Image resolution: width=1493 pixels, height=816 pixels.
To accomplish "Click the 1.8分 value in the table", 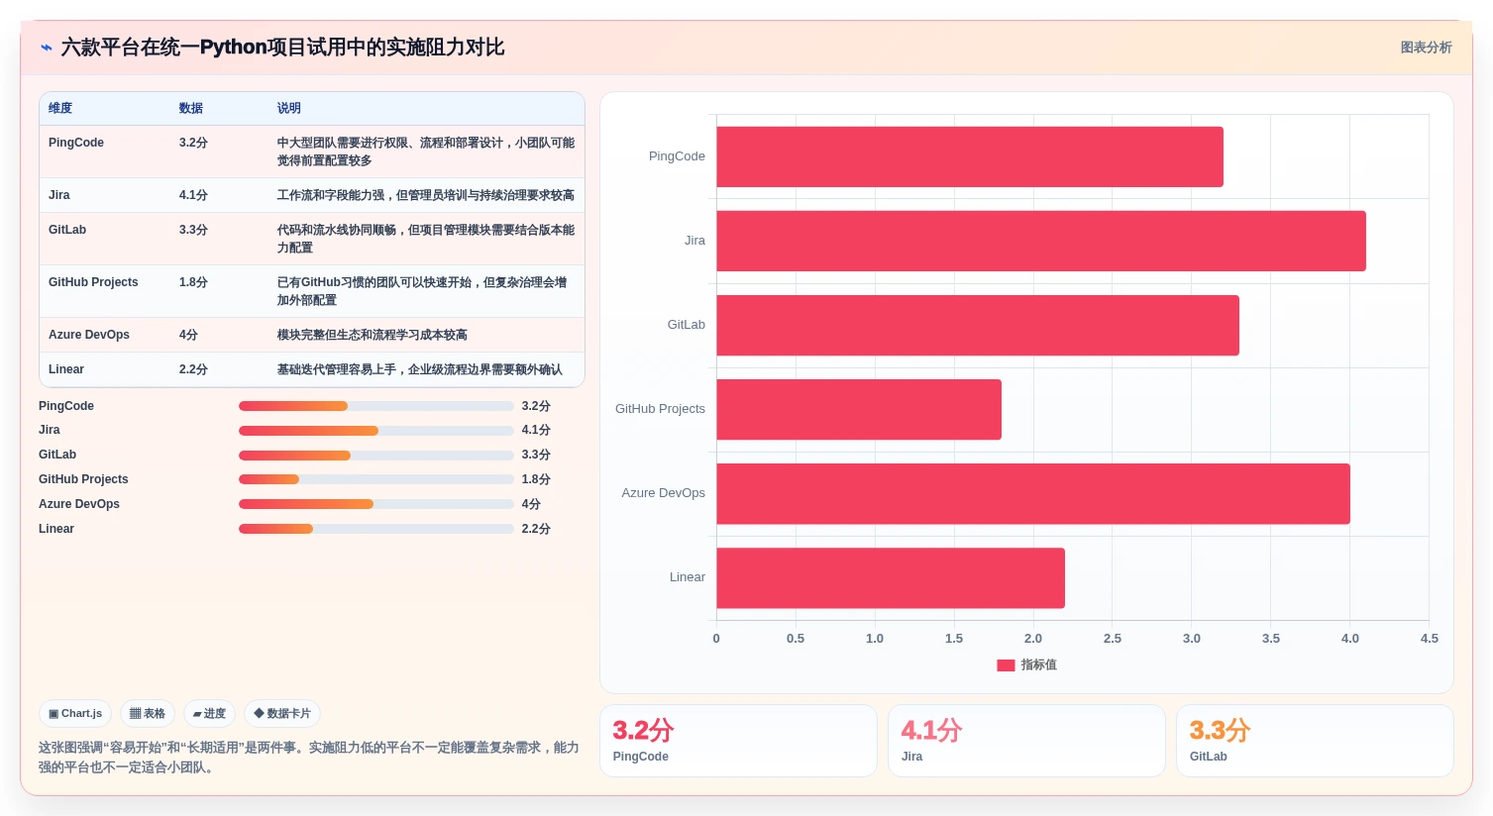I will click(x=193, y=282).
